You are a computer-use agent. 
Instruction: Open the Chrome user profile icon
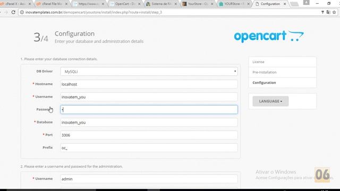coord(306,3)
